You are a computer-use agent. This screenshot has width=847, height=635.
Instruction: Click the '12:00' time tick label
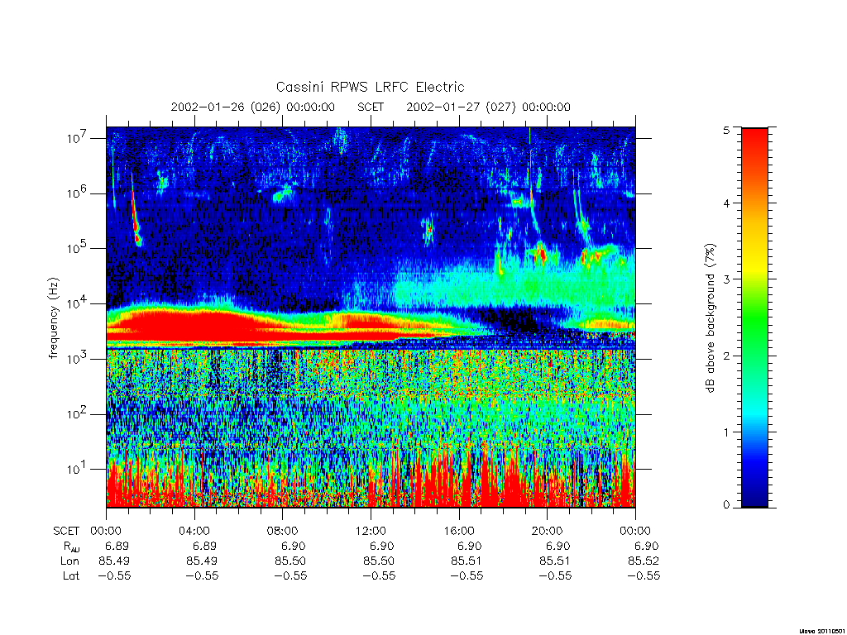[x=371, y=532]
